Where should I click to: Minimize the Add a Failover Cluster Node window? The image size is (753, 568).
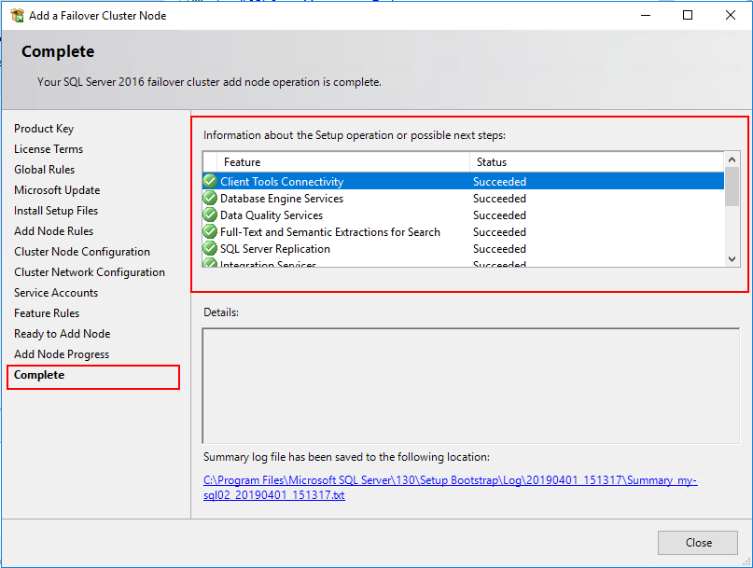click(646, 15)
